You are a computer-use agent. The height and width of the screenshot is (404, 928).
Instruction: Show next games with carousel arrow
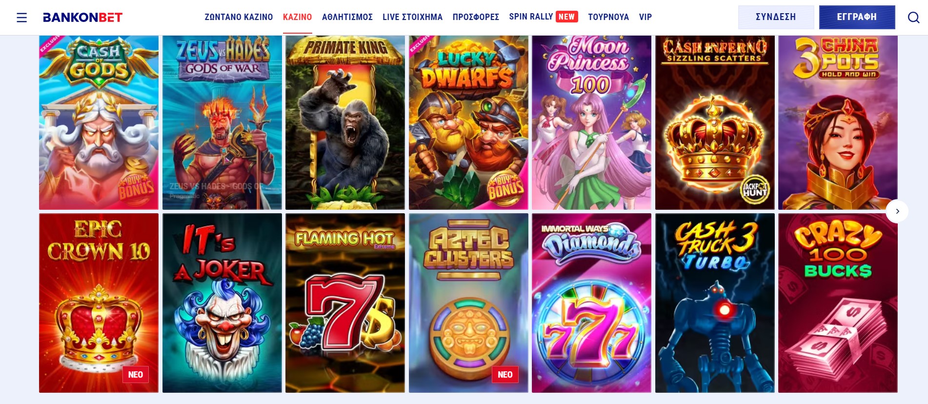[x=897, y=211]
